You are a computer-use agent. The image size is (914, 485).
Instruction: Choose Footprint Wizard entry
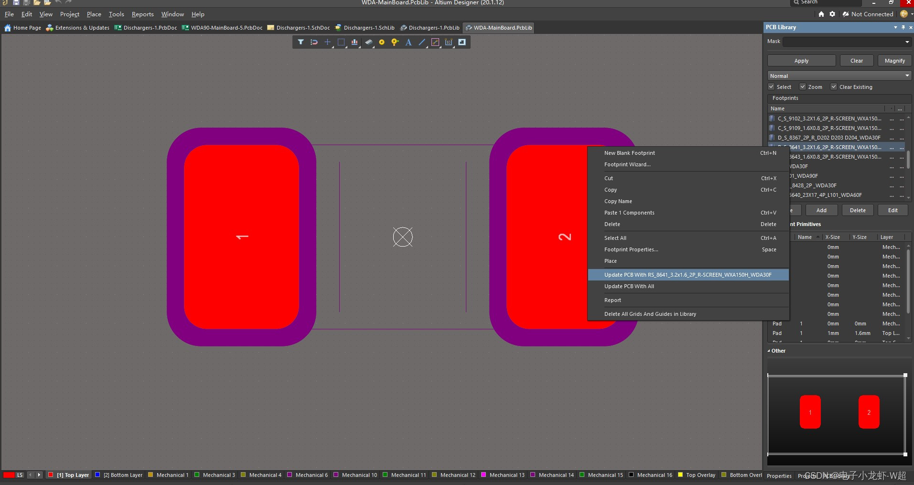(x=688, y=164)
